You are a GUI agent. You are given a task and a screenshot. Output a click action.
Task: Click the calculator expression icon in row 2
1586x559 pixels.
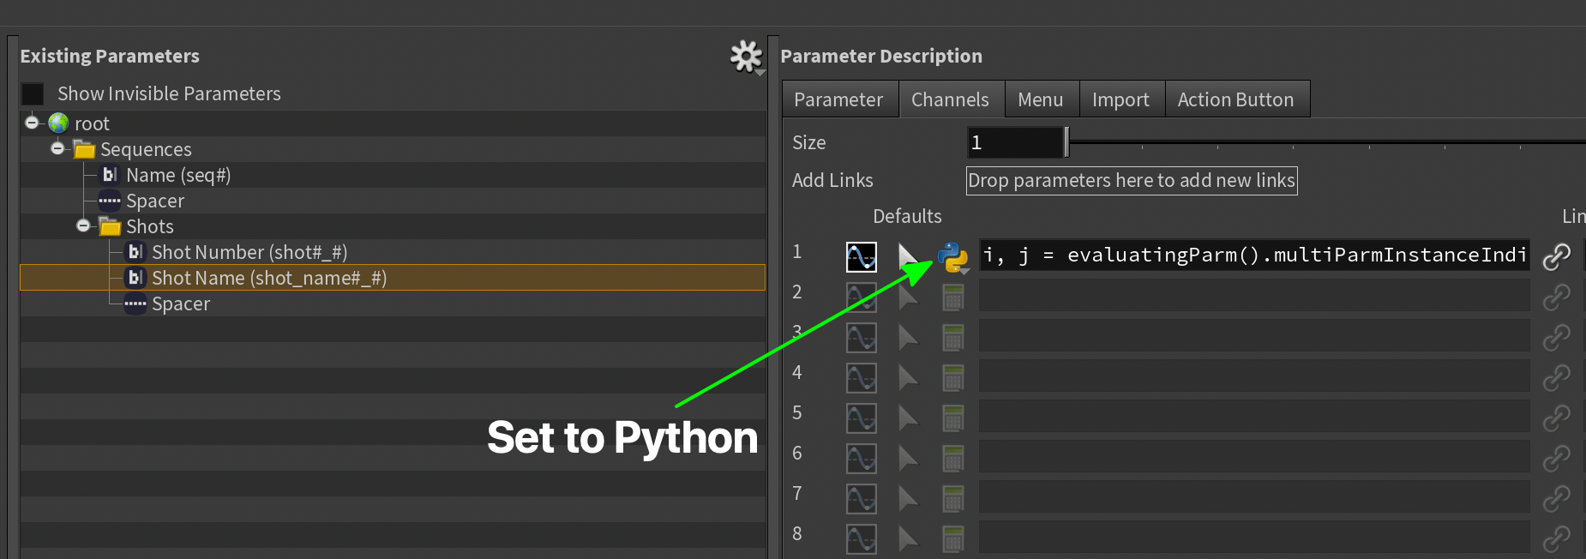pyautogui.click(x=952, y=298)
